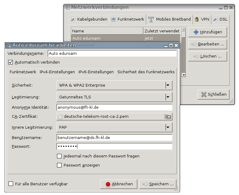239x195 pixels.
Task: Open Innere Legitimierung dropdown
Action: [x=114, y=127]
